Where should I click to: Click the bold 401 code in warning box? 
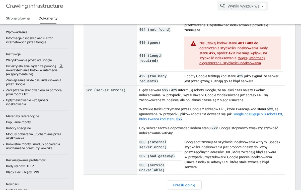(241, 43)
